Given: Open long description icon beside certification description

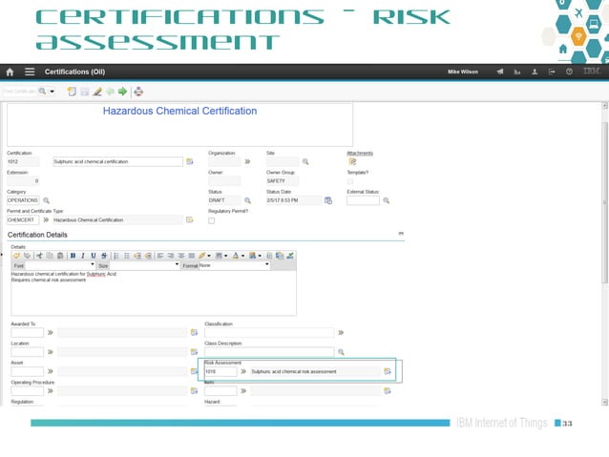Looking at the screenshot, I should tap(190, 161).
